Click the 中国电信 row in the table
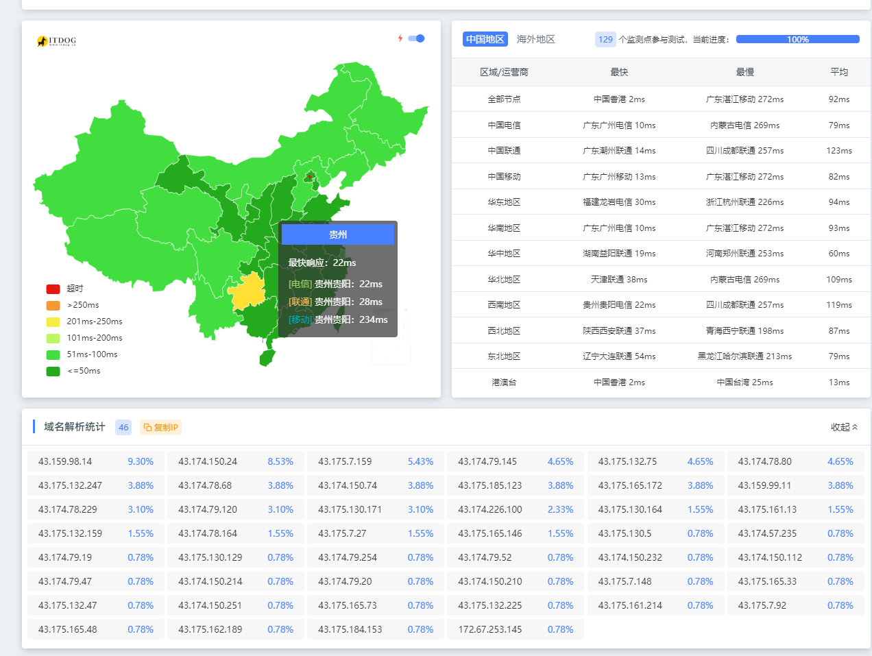 coord(504,125)
